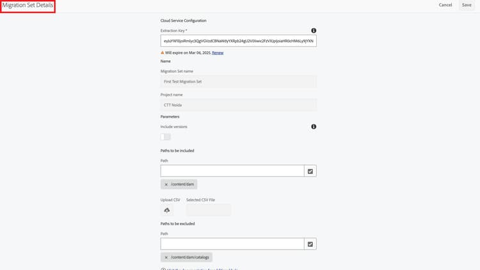Click the Project name field
This screenshot has width=480, height=270.
click(238, 104)
